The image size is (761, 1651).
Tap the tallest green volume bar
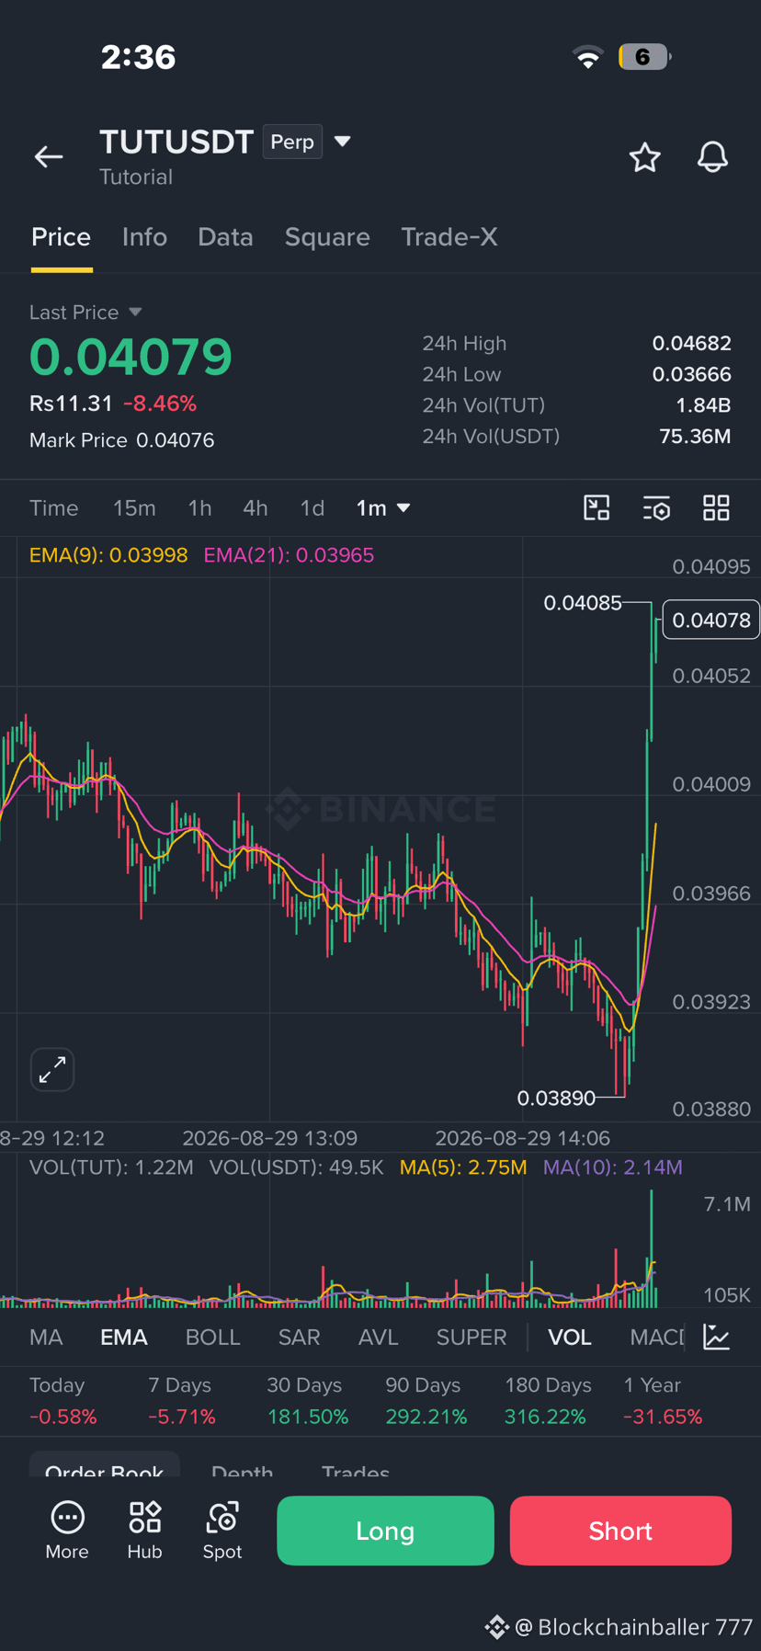652,1248
